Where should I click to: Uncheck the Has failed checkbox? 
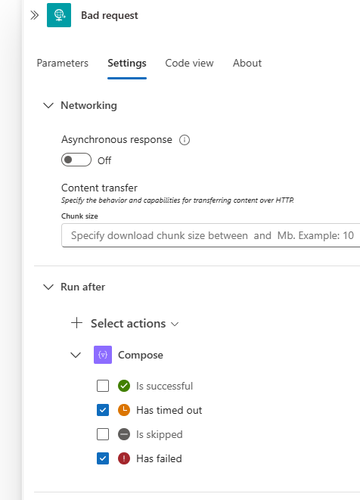click(x=103, y=458)
